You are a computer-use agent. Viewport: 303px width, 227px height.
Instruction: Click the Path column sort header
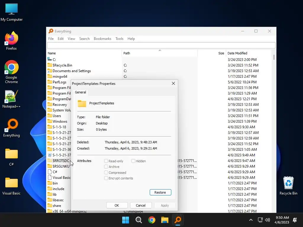click(159, 53)
